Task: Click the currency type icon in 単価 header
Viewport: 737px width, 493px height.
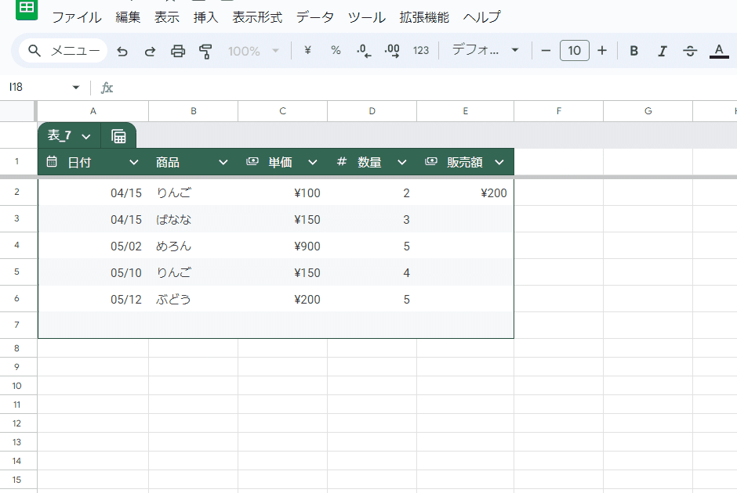Action: tap(252, 162)
